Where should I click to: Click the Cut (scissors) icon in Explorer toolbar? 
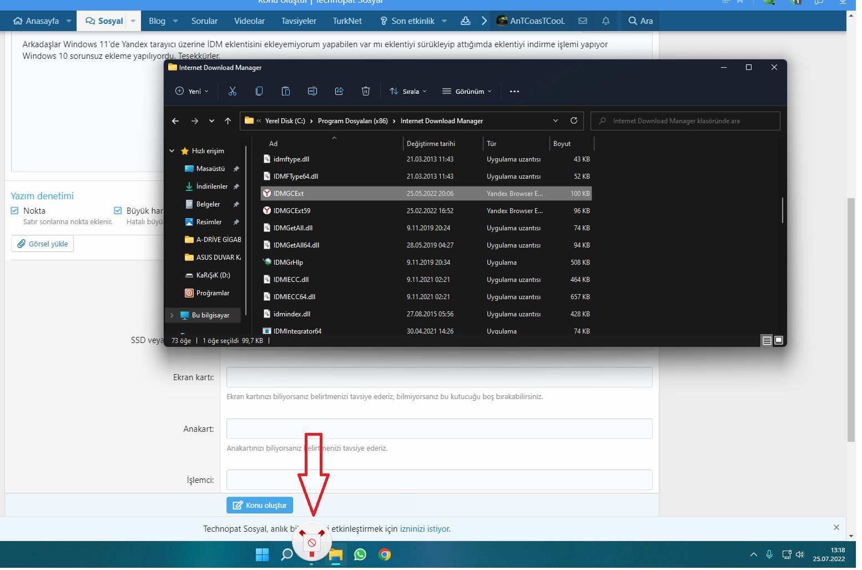coord(233,92)
